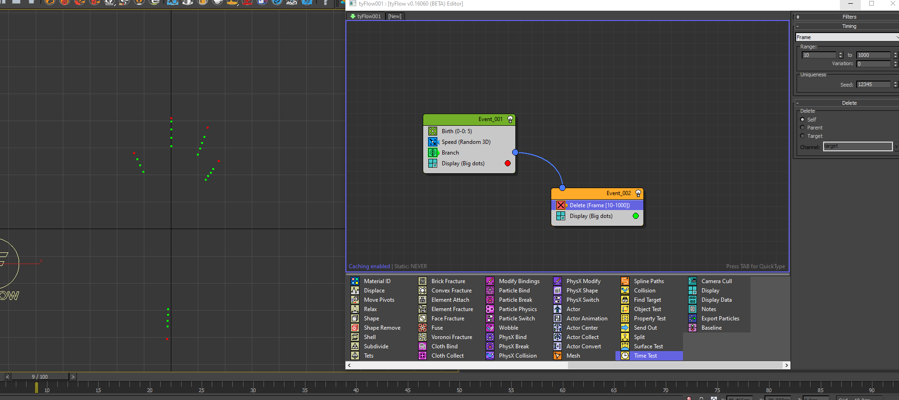
Task: Click the Delete operator's red X icon
Action: click(561, 205)
